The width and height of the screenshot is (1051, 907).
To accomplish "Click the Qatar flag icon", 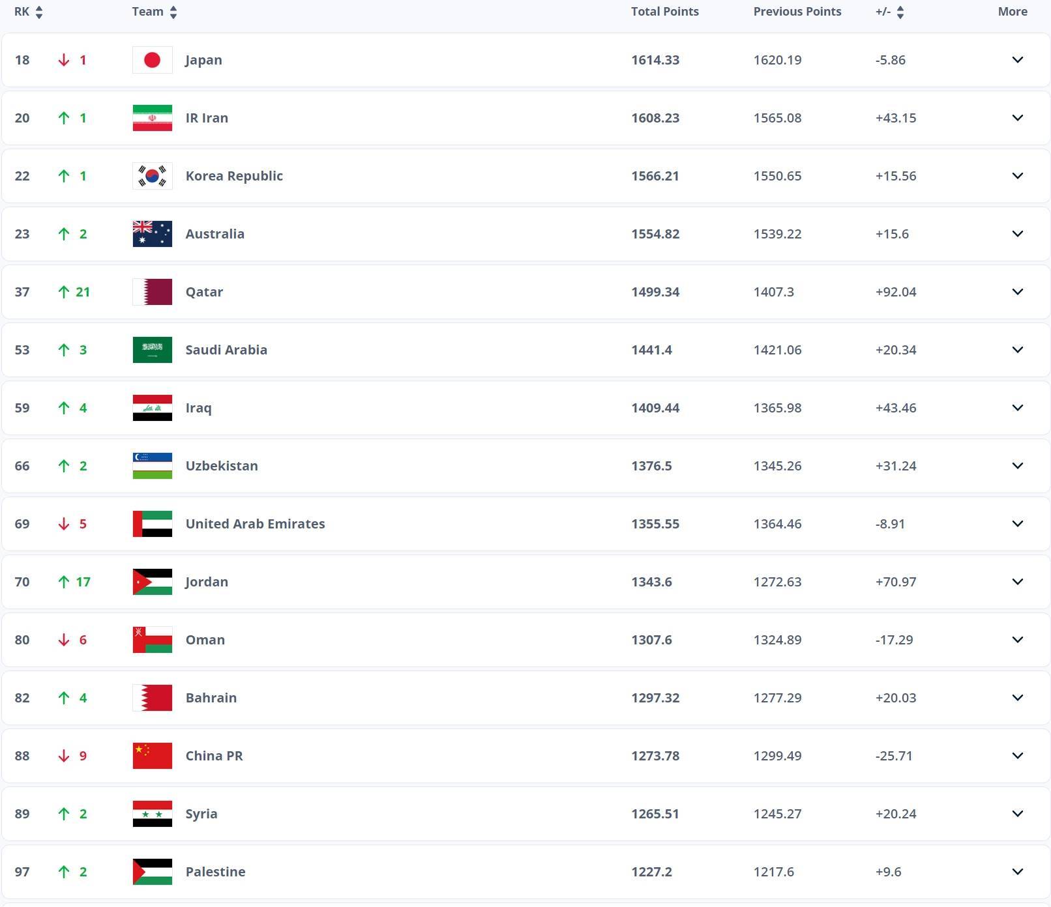I will tap(152, 292).
